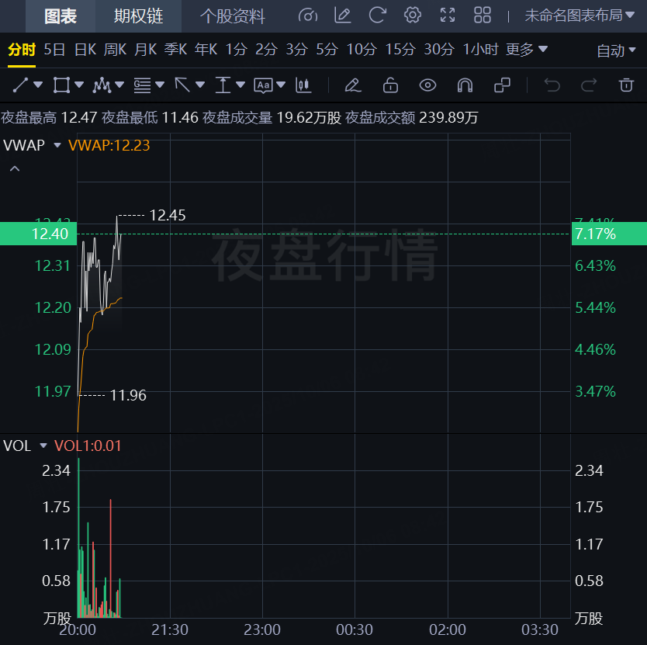This screenshot has height=645, width=647.
Task: Select the wave pattern drawing tool
Action: [x=102, y=85]
